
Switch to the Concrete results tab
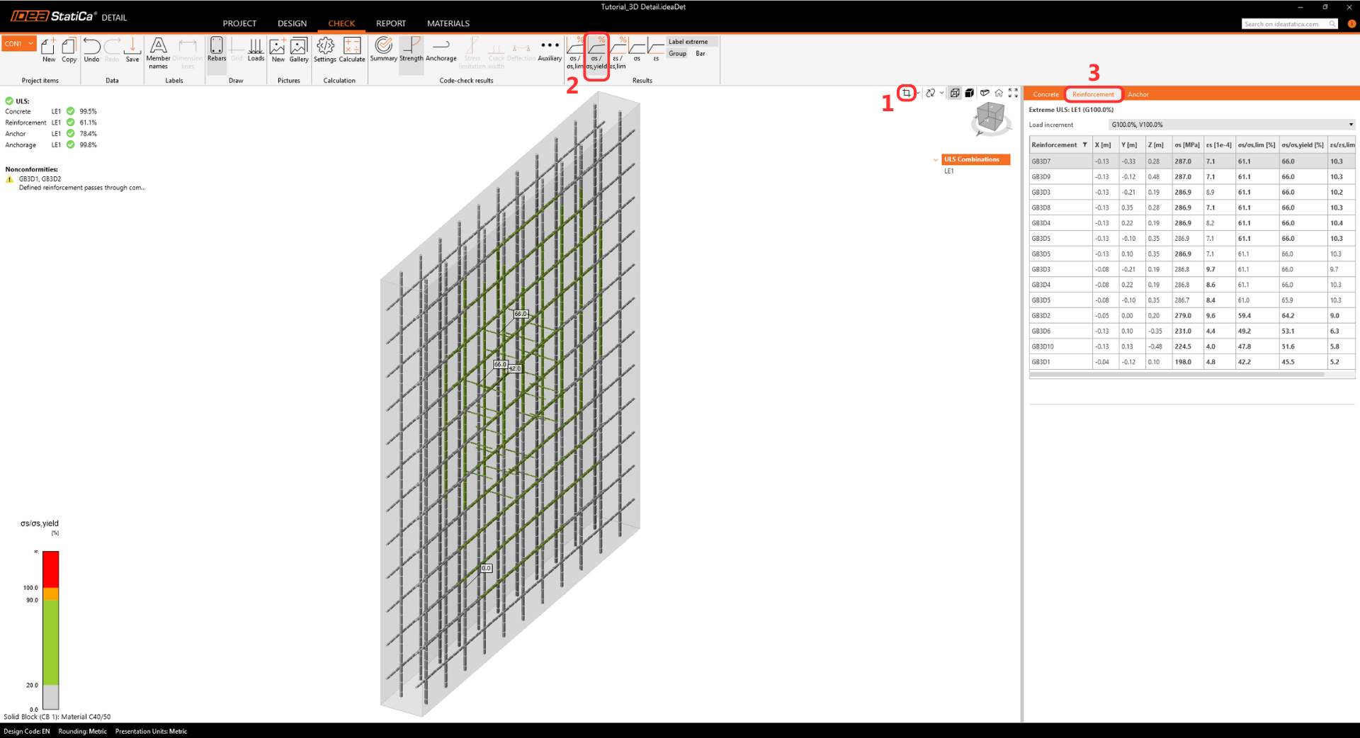pos(1045,94)
